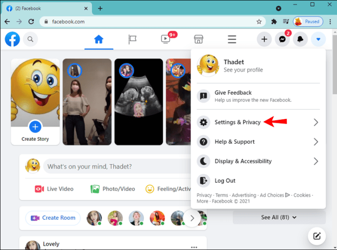Click the post options ellipsis on Lovely's post
This screenshot has height=250, width=337.
pyautogui.click(x=194, y=247)
